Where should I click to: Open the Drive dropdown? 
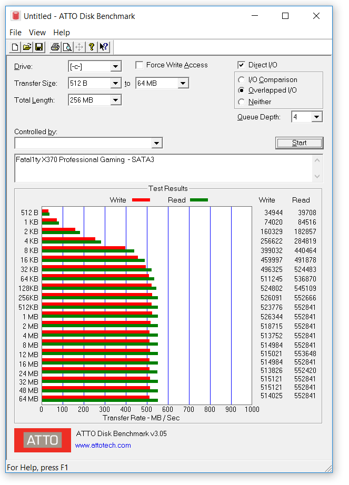[115, 66]
